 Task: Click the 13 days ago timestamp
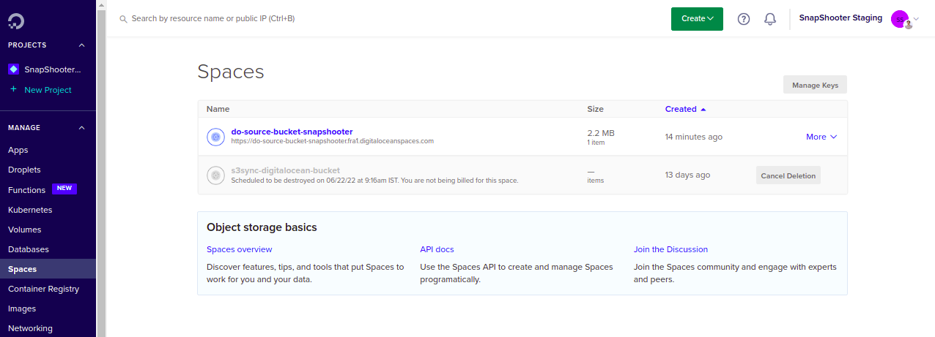(x=687, y=175)
